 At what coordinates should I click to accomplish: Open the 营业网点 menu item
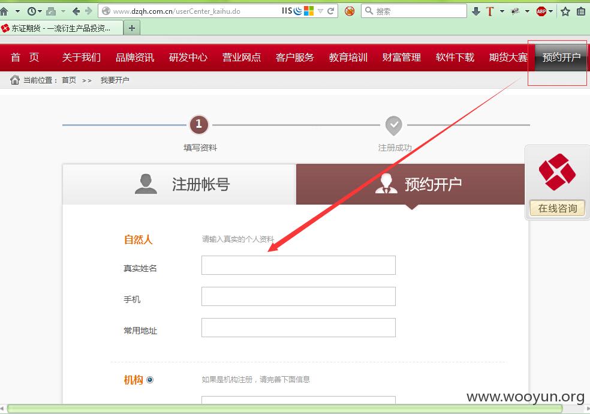tap(242, 57)
